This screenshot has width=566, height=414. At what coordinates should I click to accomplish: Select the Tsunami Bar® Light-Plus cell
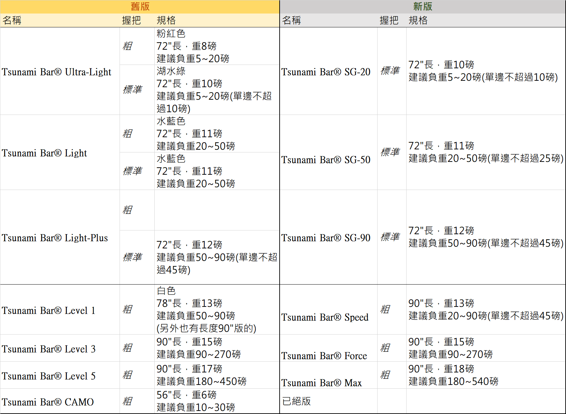(x=60, y=237)
